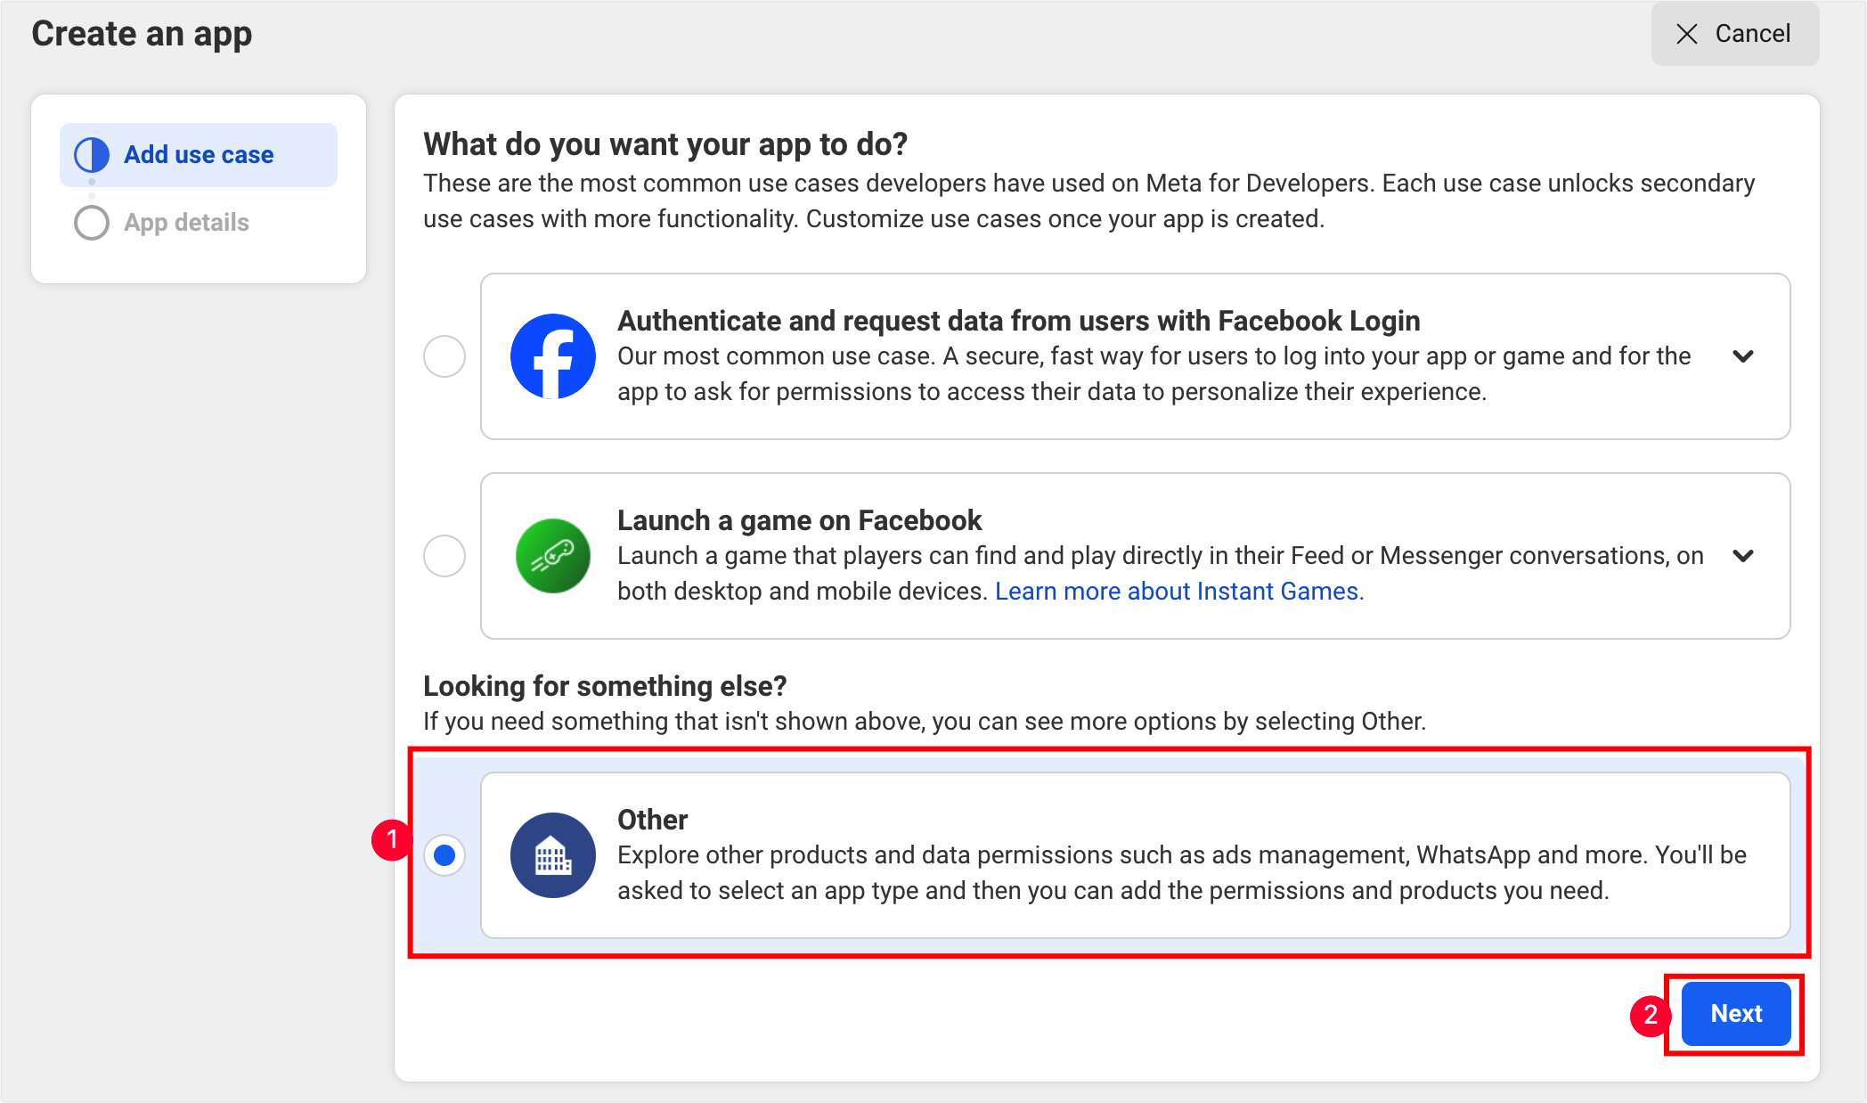Image resolution: width=1867 pixels, height=1103 pixels.
Task: Go to the App details step
Action: pos(186,223)
